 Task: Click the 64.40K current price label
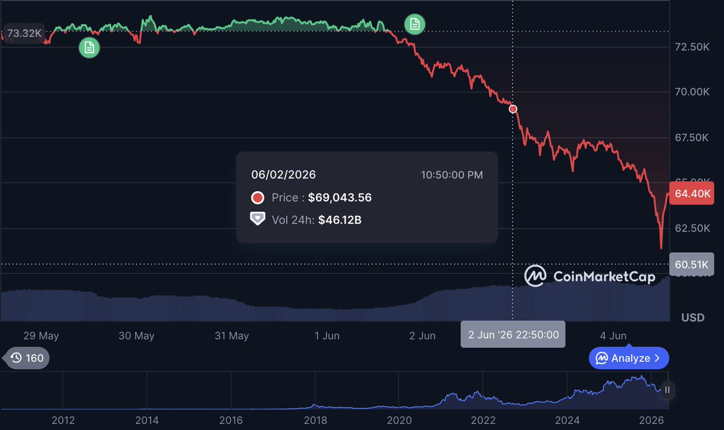[x=692, y=194]
